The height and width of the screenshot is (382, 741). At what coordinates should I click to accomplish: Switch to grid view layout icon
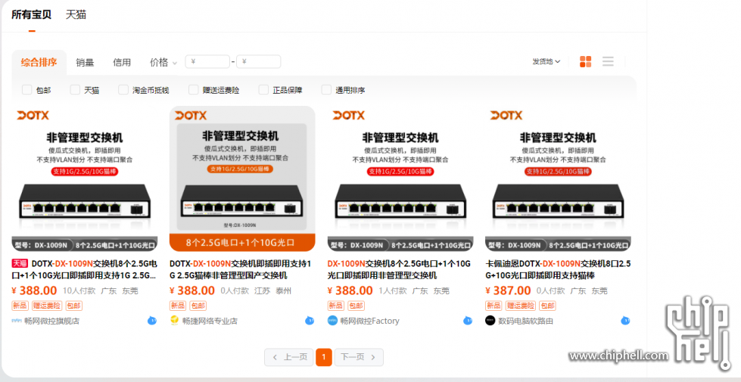(x=585, y=62)
